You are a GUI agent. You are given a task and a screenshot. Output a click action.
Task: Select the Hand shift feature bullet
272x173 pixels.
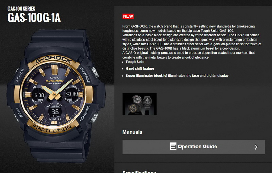140,69
